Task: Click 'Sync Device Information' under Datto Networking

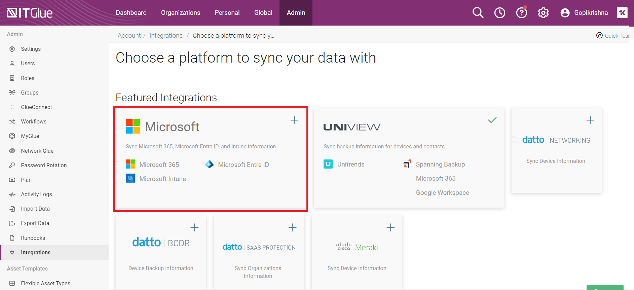Action: point(556,161)
